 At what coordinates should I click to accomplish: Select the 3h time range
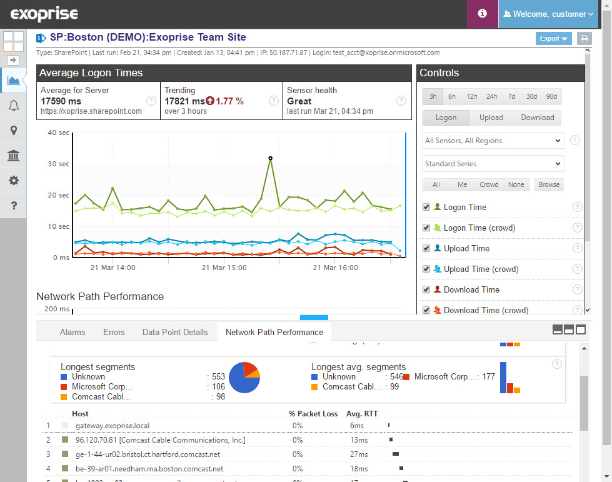coord(433,96)
